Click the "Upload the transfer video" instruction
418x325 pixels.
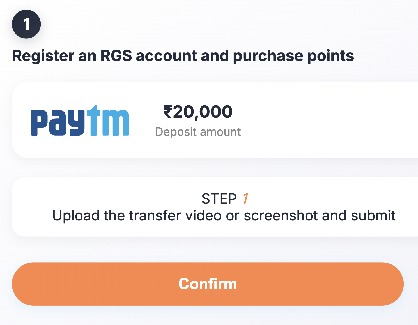(x=224, y=215)
